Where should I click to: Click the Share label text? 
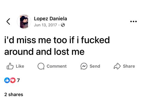pos(129,66)
